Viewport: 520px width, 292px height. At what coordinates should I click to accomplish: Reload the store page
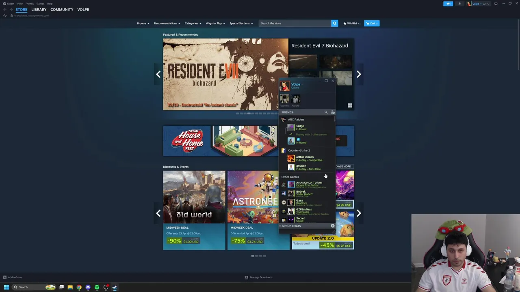pyautogui.click(x=5, y=15)
